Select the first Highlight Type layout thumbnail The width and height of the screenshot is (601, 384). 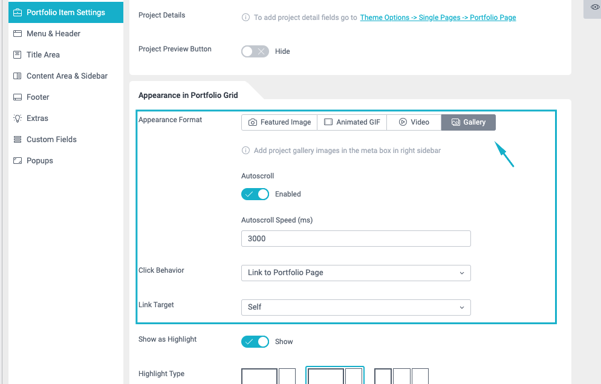pos(268,376)
